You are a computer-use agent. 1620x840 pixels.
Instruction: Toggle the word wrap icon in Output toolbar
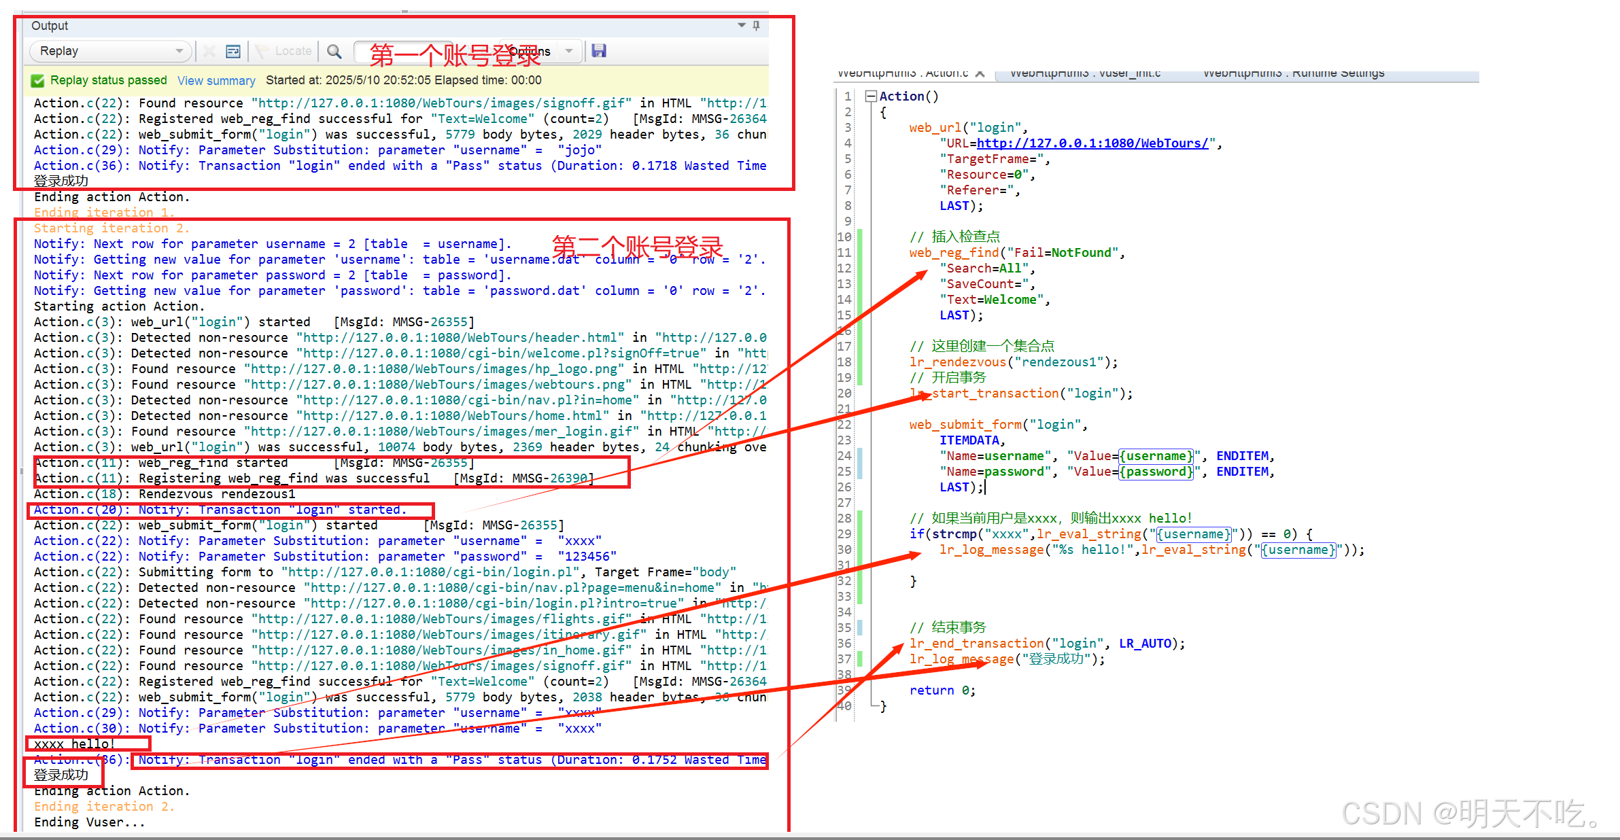pyautogui.click(x=233, y=51)
